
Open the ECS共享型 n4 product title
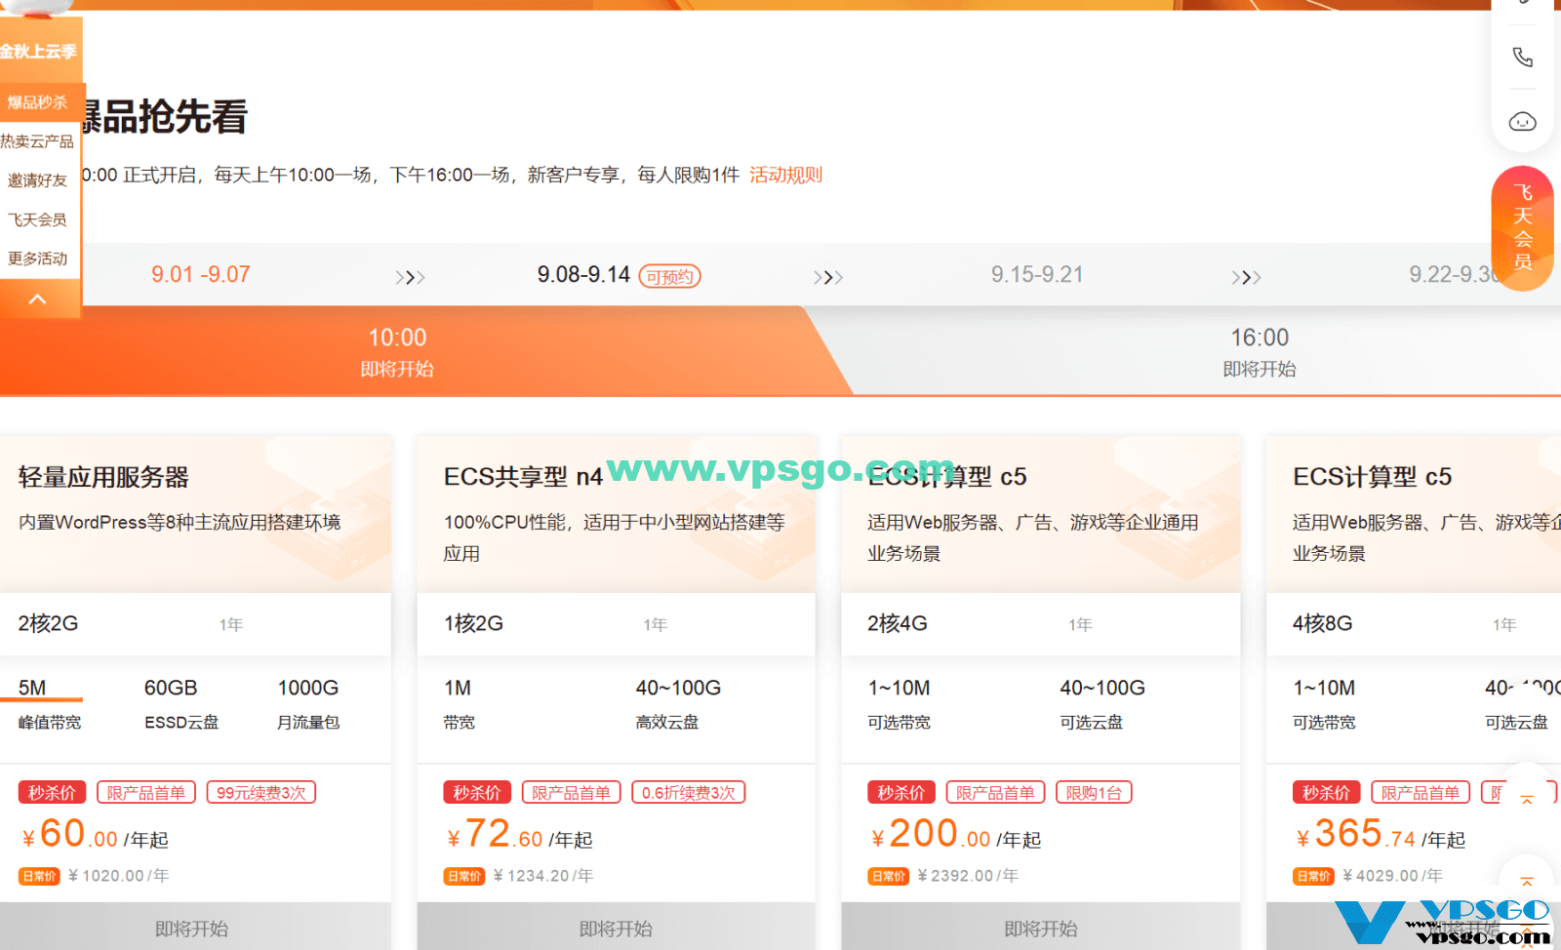point(523,477)
